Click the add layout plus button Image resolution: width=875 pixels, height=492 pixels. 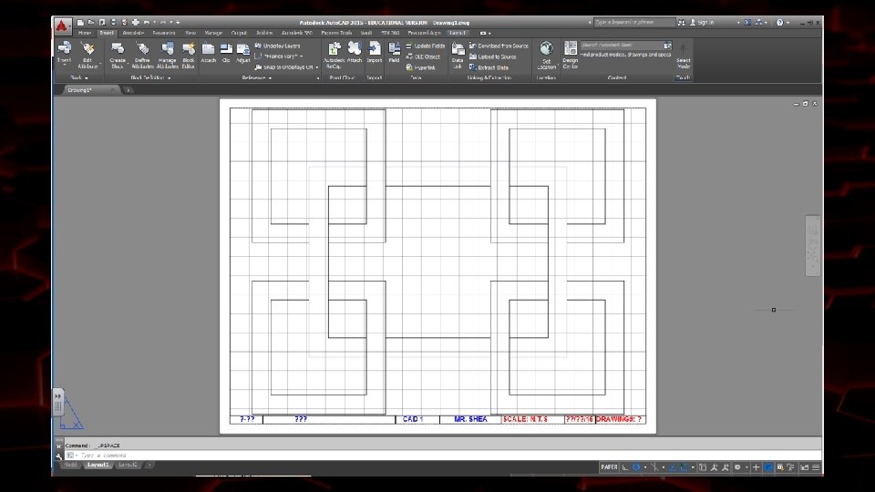click(x=149, y=465)
